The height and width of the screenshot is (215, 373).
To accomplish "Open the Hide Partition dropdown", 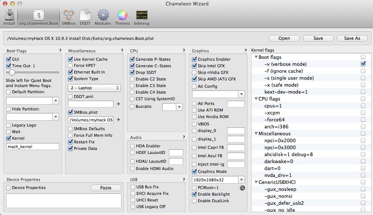I will (56, 117).
